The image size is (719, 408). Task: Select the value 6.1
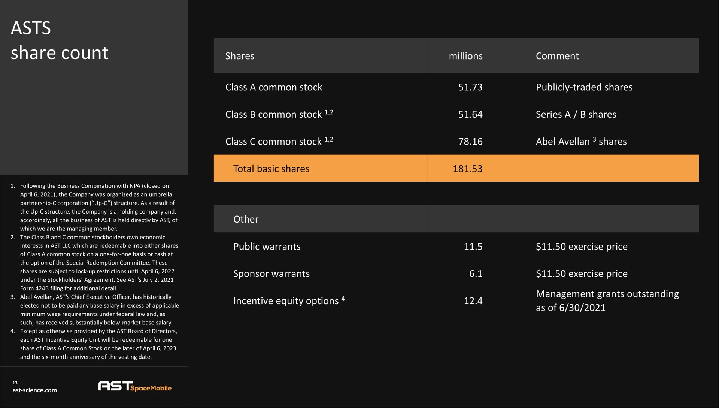click(476, 273)
